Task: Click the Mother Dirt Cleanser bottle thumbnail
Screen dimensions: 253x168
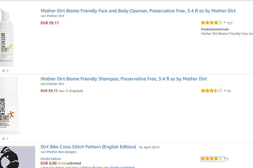Action: coord(6,37)
